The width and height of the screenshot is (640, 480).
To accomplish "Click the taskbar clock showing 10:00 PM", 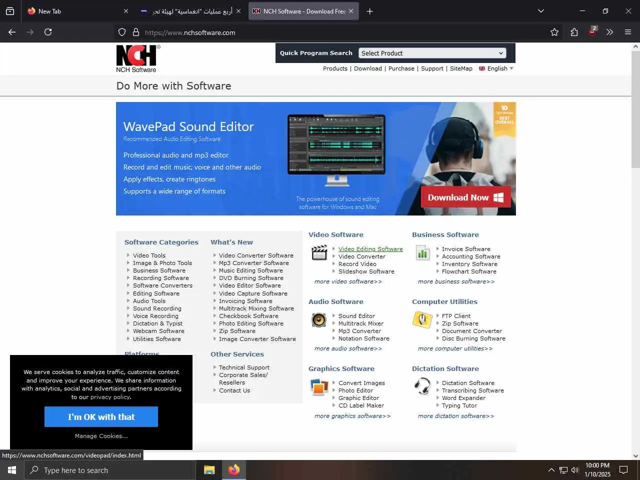I will pyautogui.click(x=597, y=470).
